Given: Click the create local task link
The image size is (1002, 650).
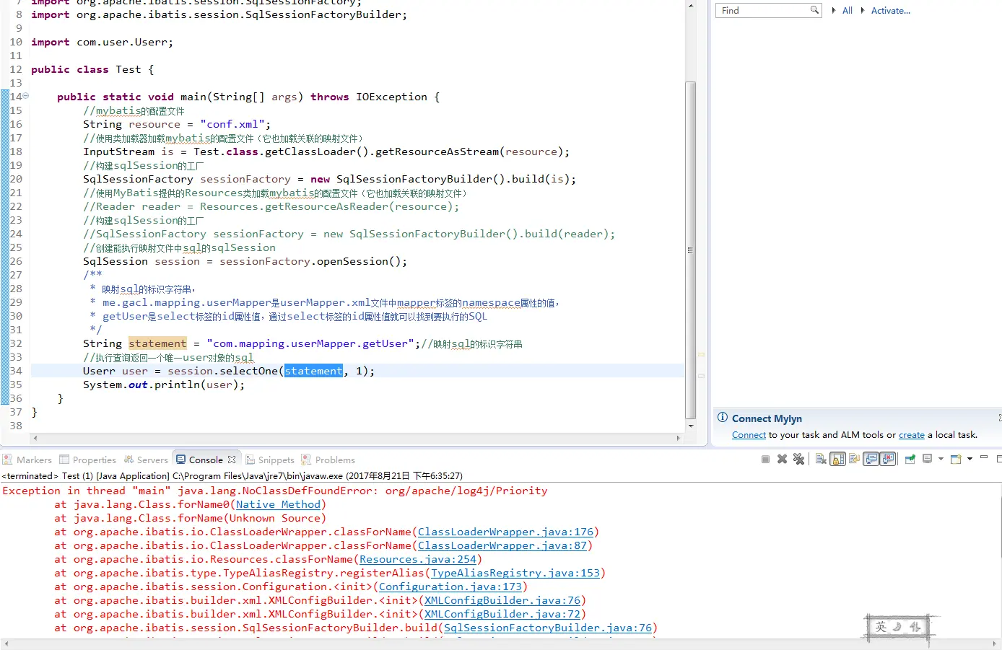Looking at the screenshot, I should (912, 435).
